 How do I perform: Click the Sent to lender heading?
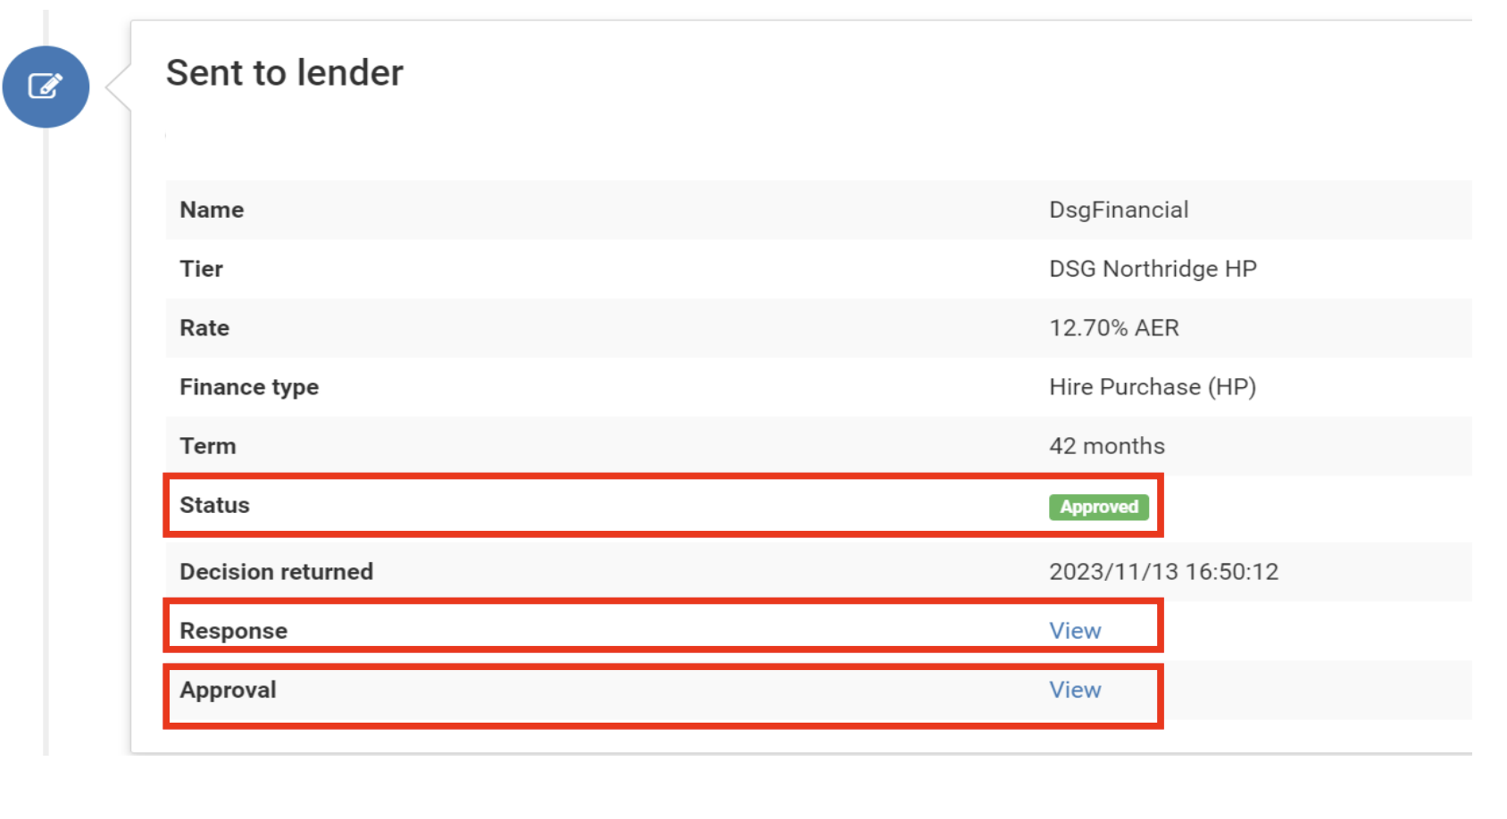[284, 73]
